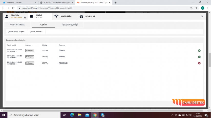Open Windows Start menu
The image size is (211, 118).
pyautogui.click(x=4, y=115)
